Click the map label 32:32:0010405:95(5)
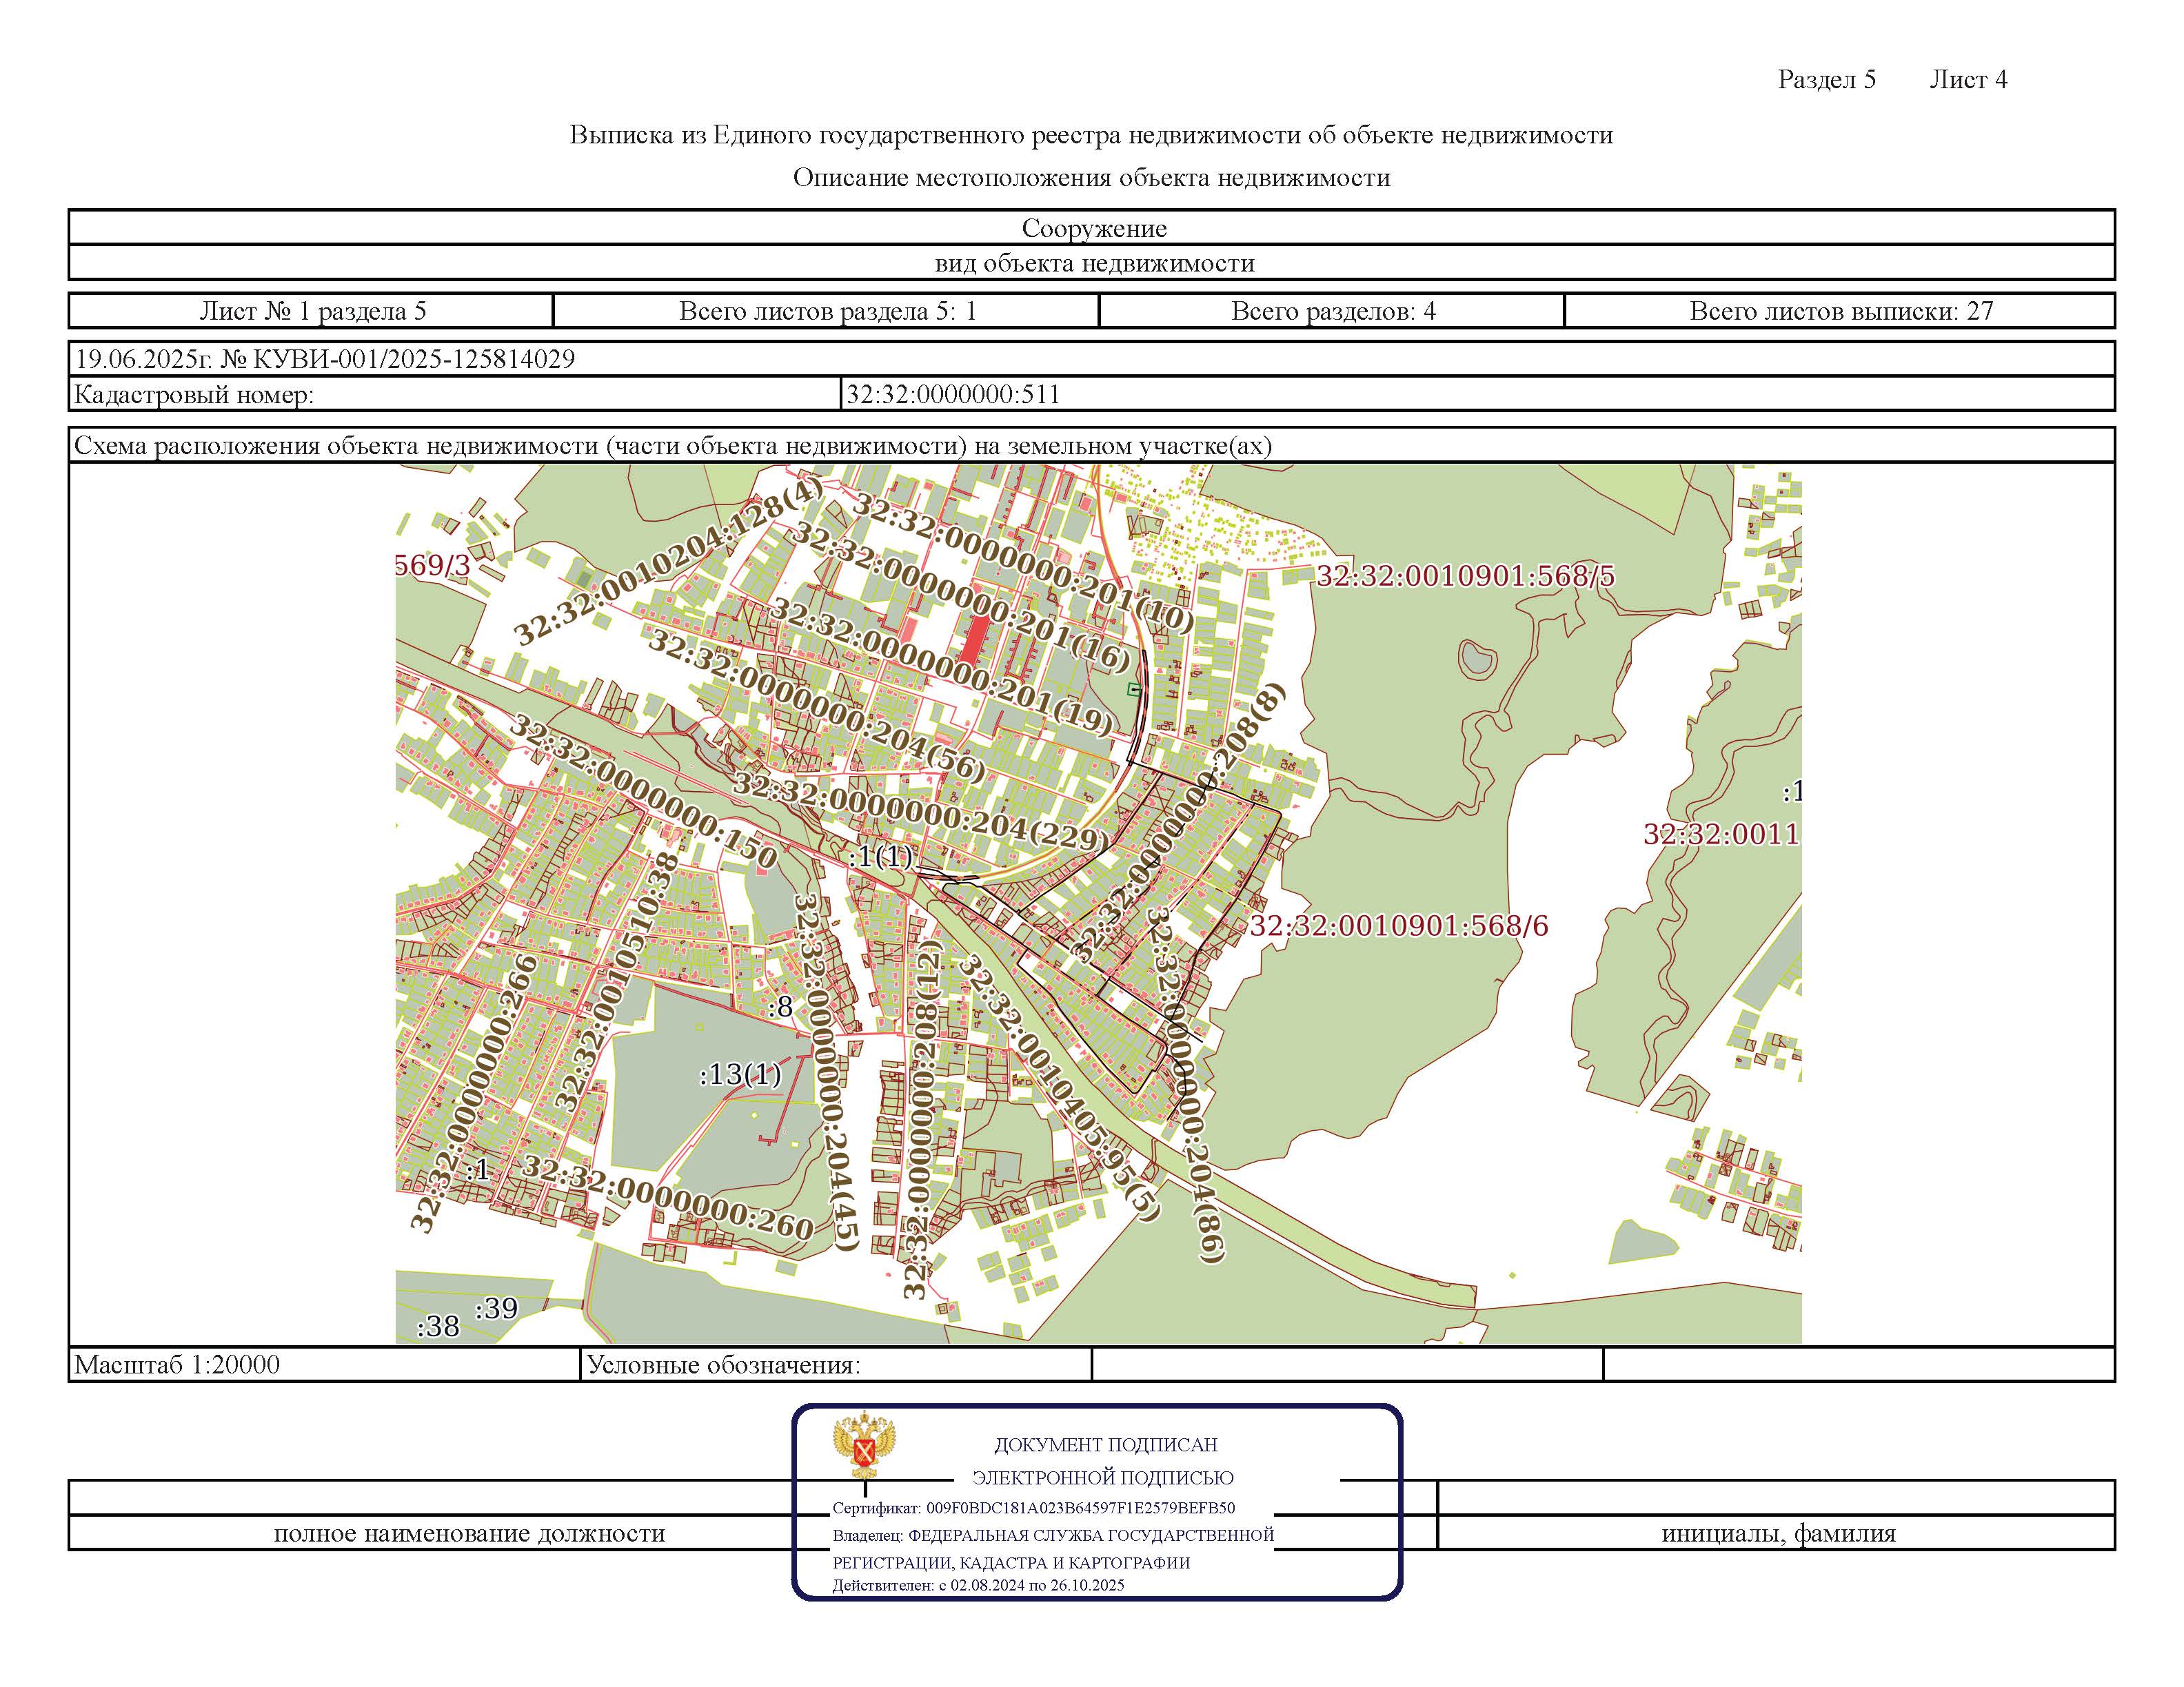Image resolution: width=2184 pixels, height=1687 pixels. point(1060,1088)
